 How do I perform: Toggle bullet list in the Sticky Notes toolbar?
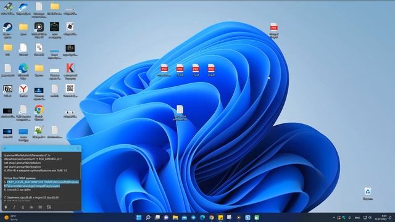(40, 207)
